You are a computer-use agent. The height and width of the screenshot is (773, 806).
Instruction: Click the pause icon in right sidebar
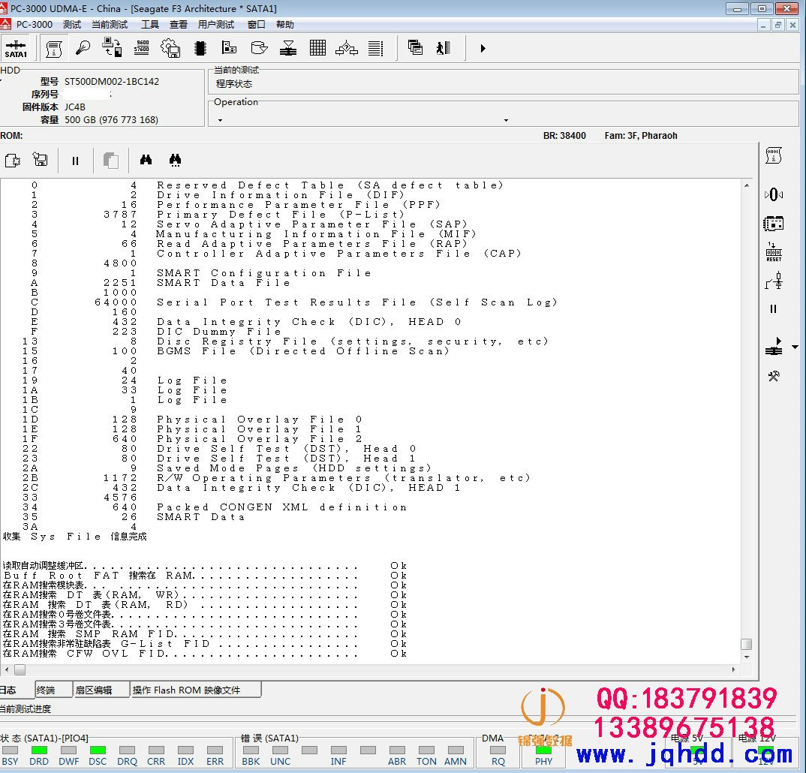pos(774,309)
